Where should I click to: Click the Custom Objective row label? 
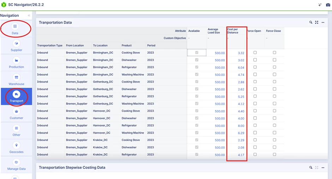click(x=175, y=38)
